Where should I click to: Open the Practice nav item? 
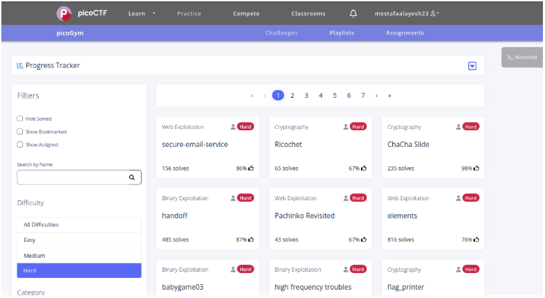(x=189, y=14)
